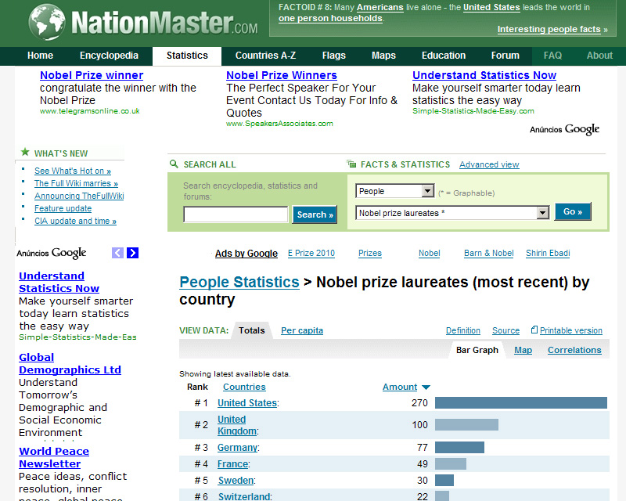Click the Ads by Google link
Viewport: 626px width, 501px height.
point(246,254)
